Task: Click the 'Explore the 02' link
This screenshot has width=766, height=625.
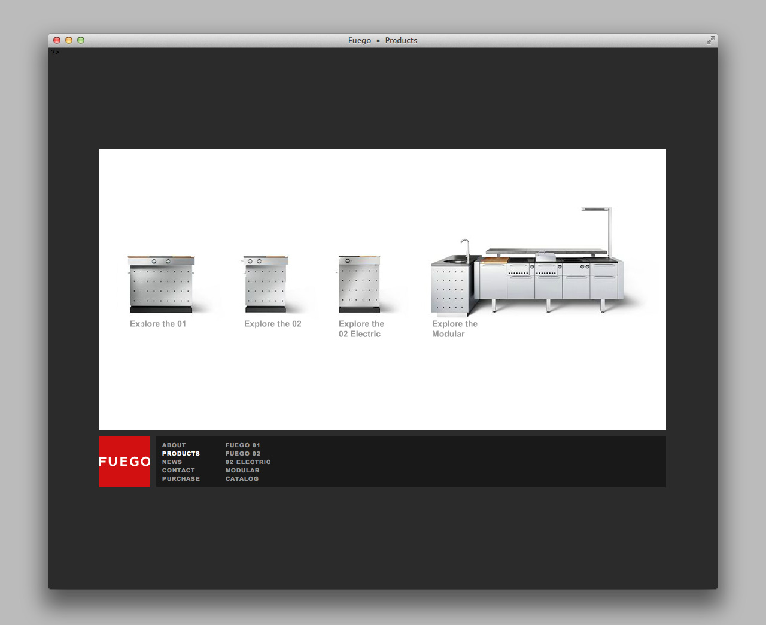Action: point(272,324)
